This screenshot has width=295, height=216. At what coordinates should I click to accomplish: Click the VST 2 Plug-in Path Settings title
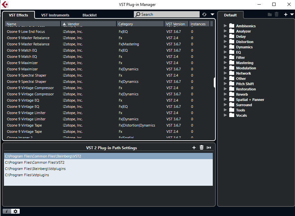[x=111, y=148]
